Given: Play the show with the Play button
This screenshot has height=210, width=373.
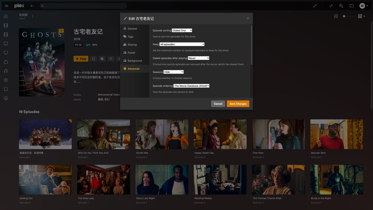Looking at the screenshot, I should [81, 59].
